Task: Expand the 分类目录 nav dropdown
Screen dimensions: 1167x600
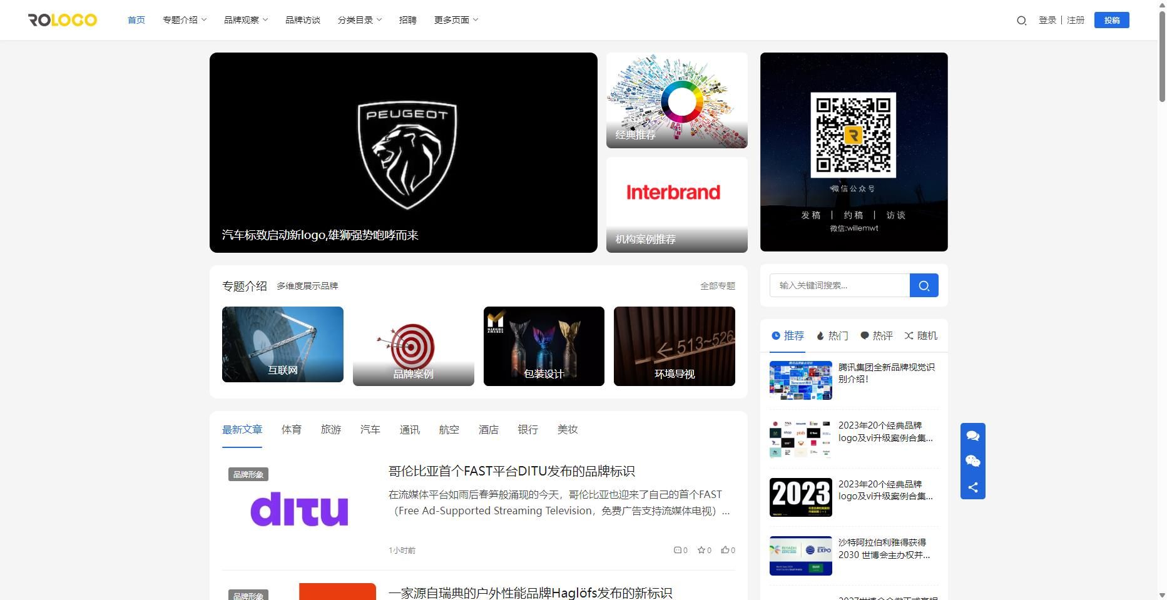Action: pos(360,20)
